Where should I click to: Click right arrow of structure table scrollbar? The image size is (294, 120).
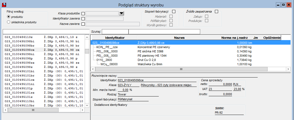[x=288, y=69]
